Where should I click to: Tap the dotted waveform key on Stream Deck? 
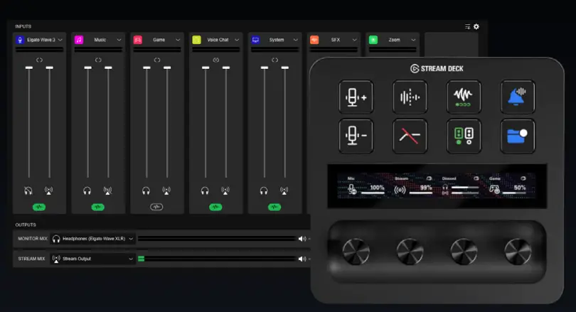[410, 97]
